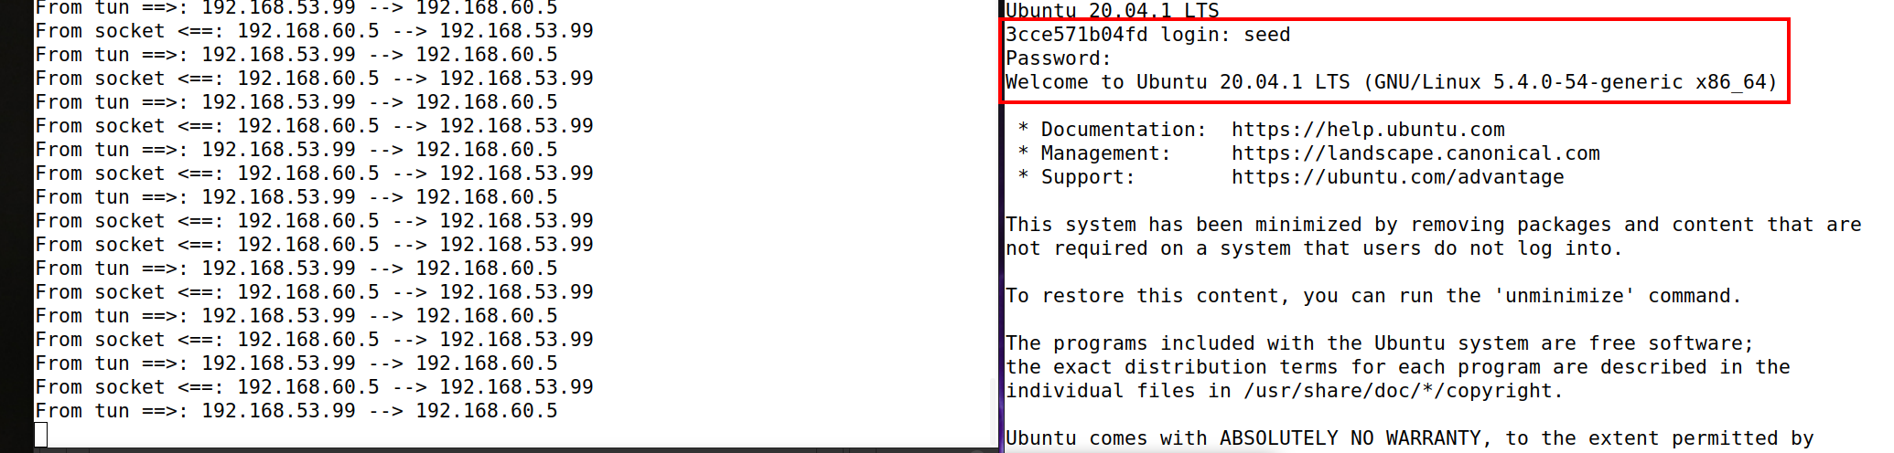
Task: Click the ABSOLUTELY NO WARRANTY line
Action: point(1409,438)
